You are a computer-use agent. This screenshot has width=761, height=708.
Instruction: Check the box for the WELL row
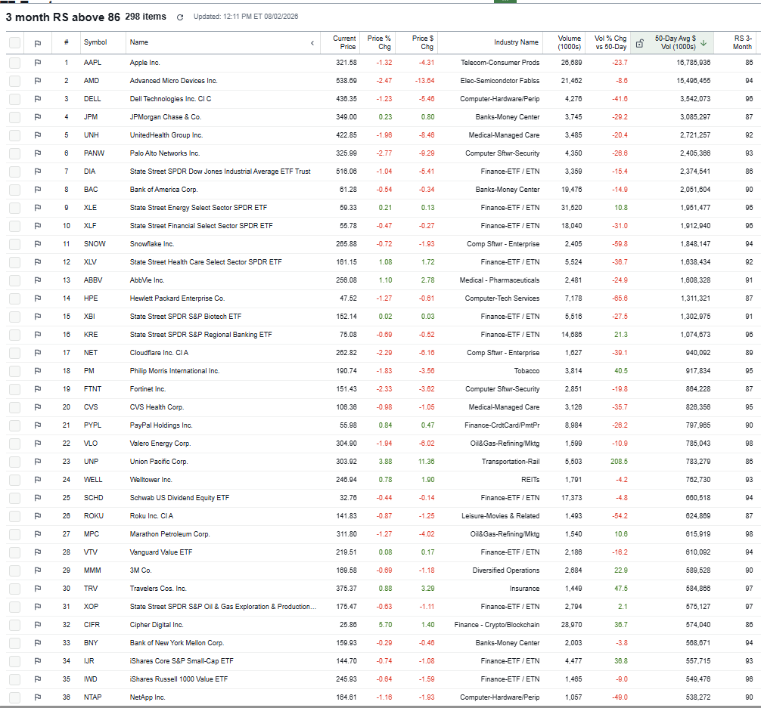coord(14,480)
